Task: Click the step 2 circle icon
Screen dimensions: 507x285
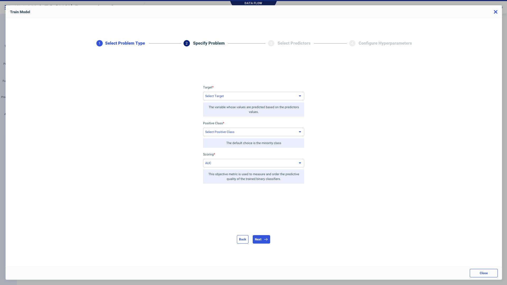Action: click(186, 43)
